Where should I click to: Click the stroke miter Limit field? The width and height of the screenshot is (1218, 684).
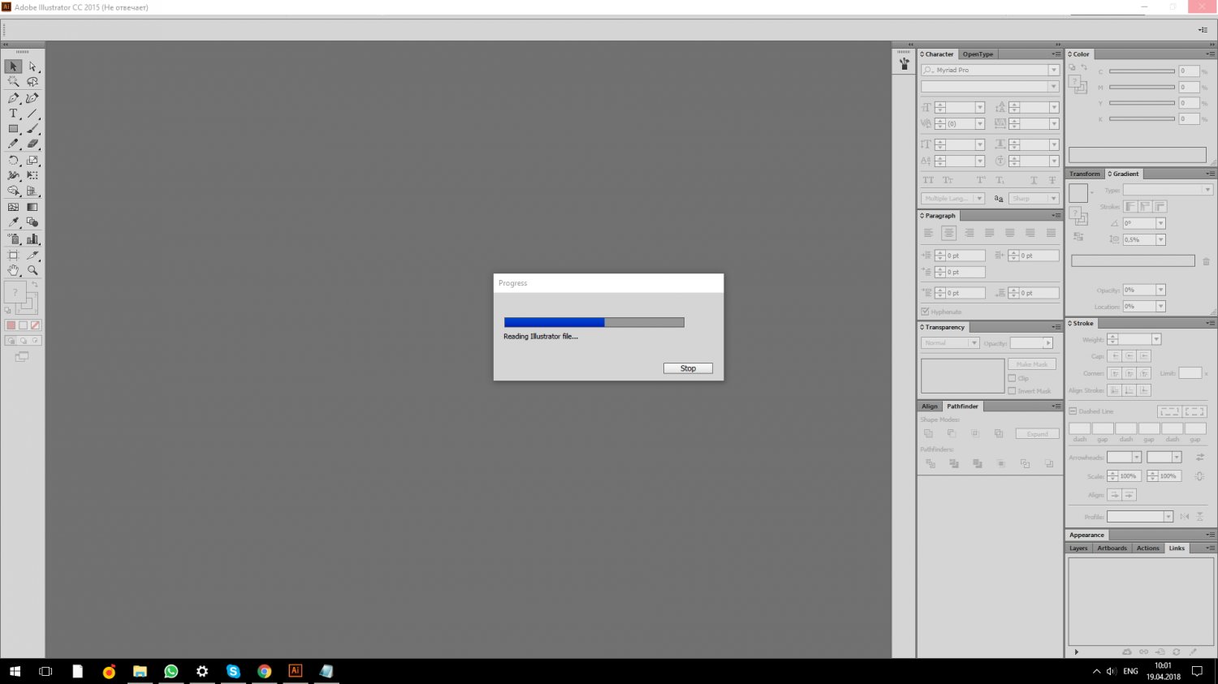(1190, 373)
